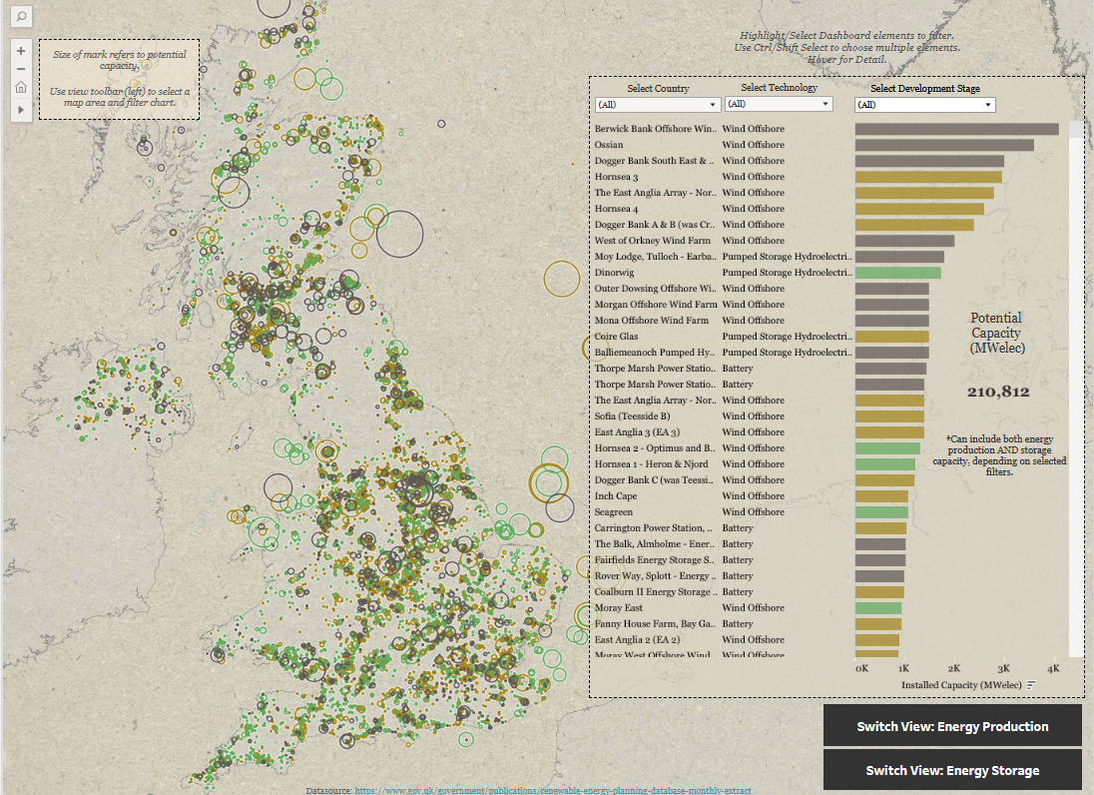Select the Coire Glas row label

(616, 337)
